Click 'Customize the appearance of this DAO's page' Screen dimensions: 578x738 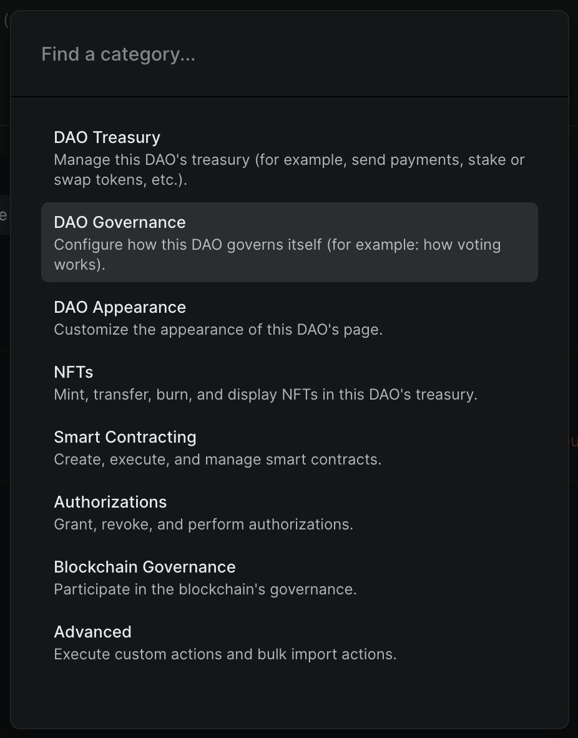pos(218,330)
